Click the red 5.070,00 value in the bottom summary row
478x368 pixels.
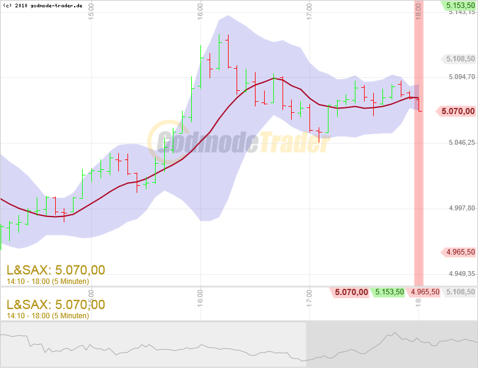pyautogui.click(x=350, y=293)
